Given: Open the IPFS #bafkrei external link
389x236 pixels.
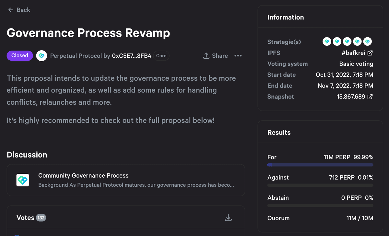Looking at the screenshot, I should 357,53.
